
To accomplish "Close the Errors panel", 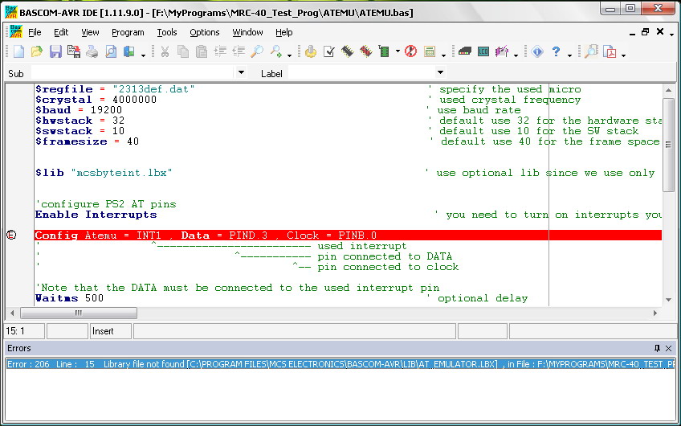I will 668,348.
